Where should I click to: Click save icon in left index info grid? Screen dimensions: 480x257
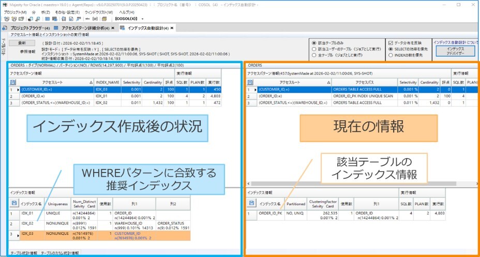coord(13,204)
